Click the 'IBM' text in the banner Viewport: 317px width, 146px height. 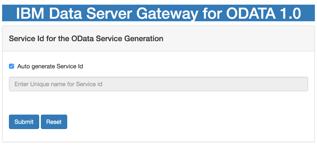(x=31, y=13)
